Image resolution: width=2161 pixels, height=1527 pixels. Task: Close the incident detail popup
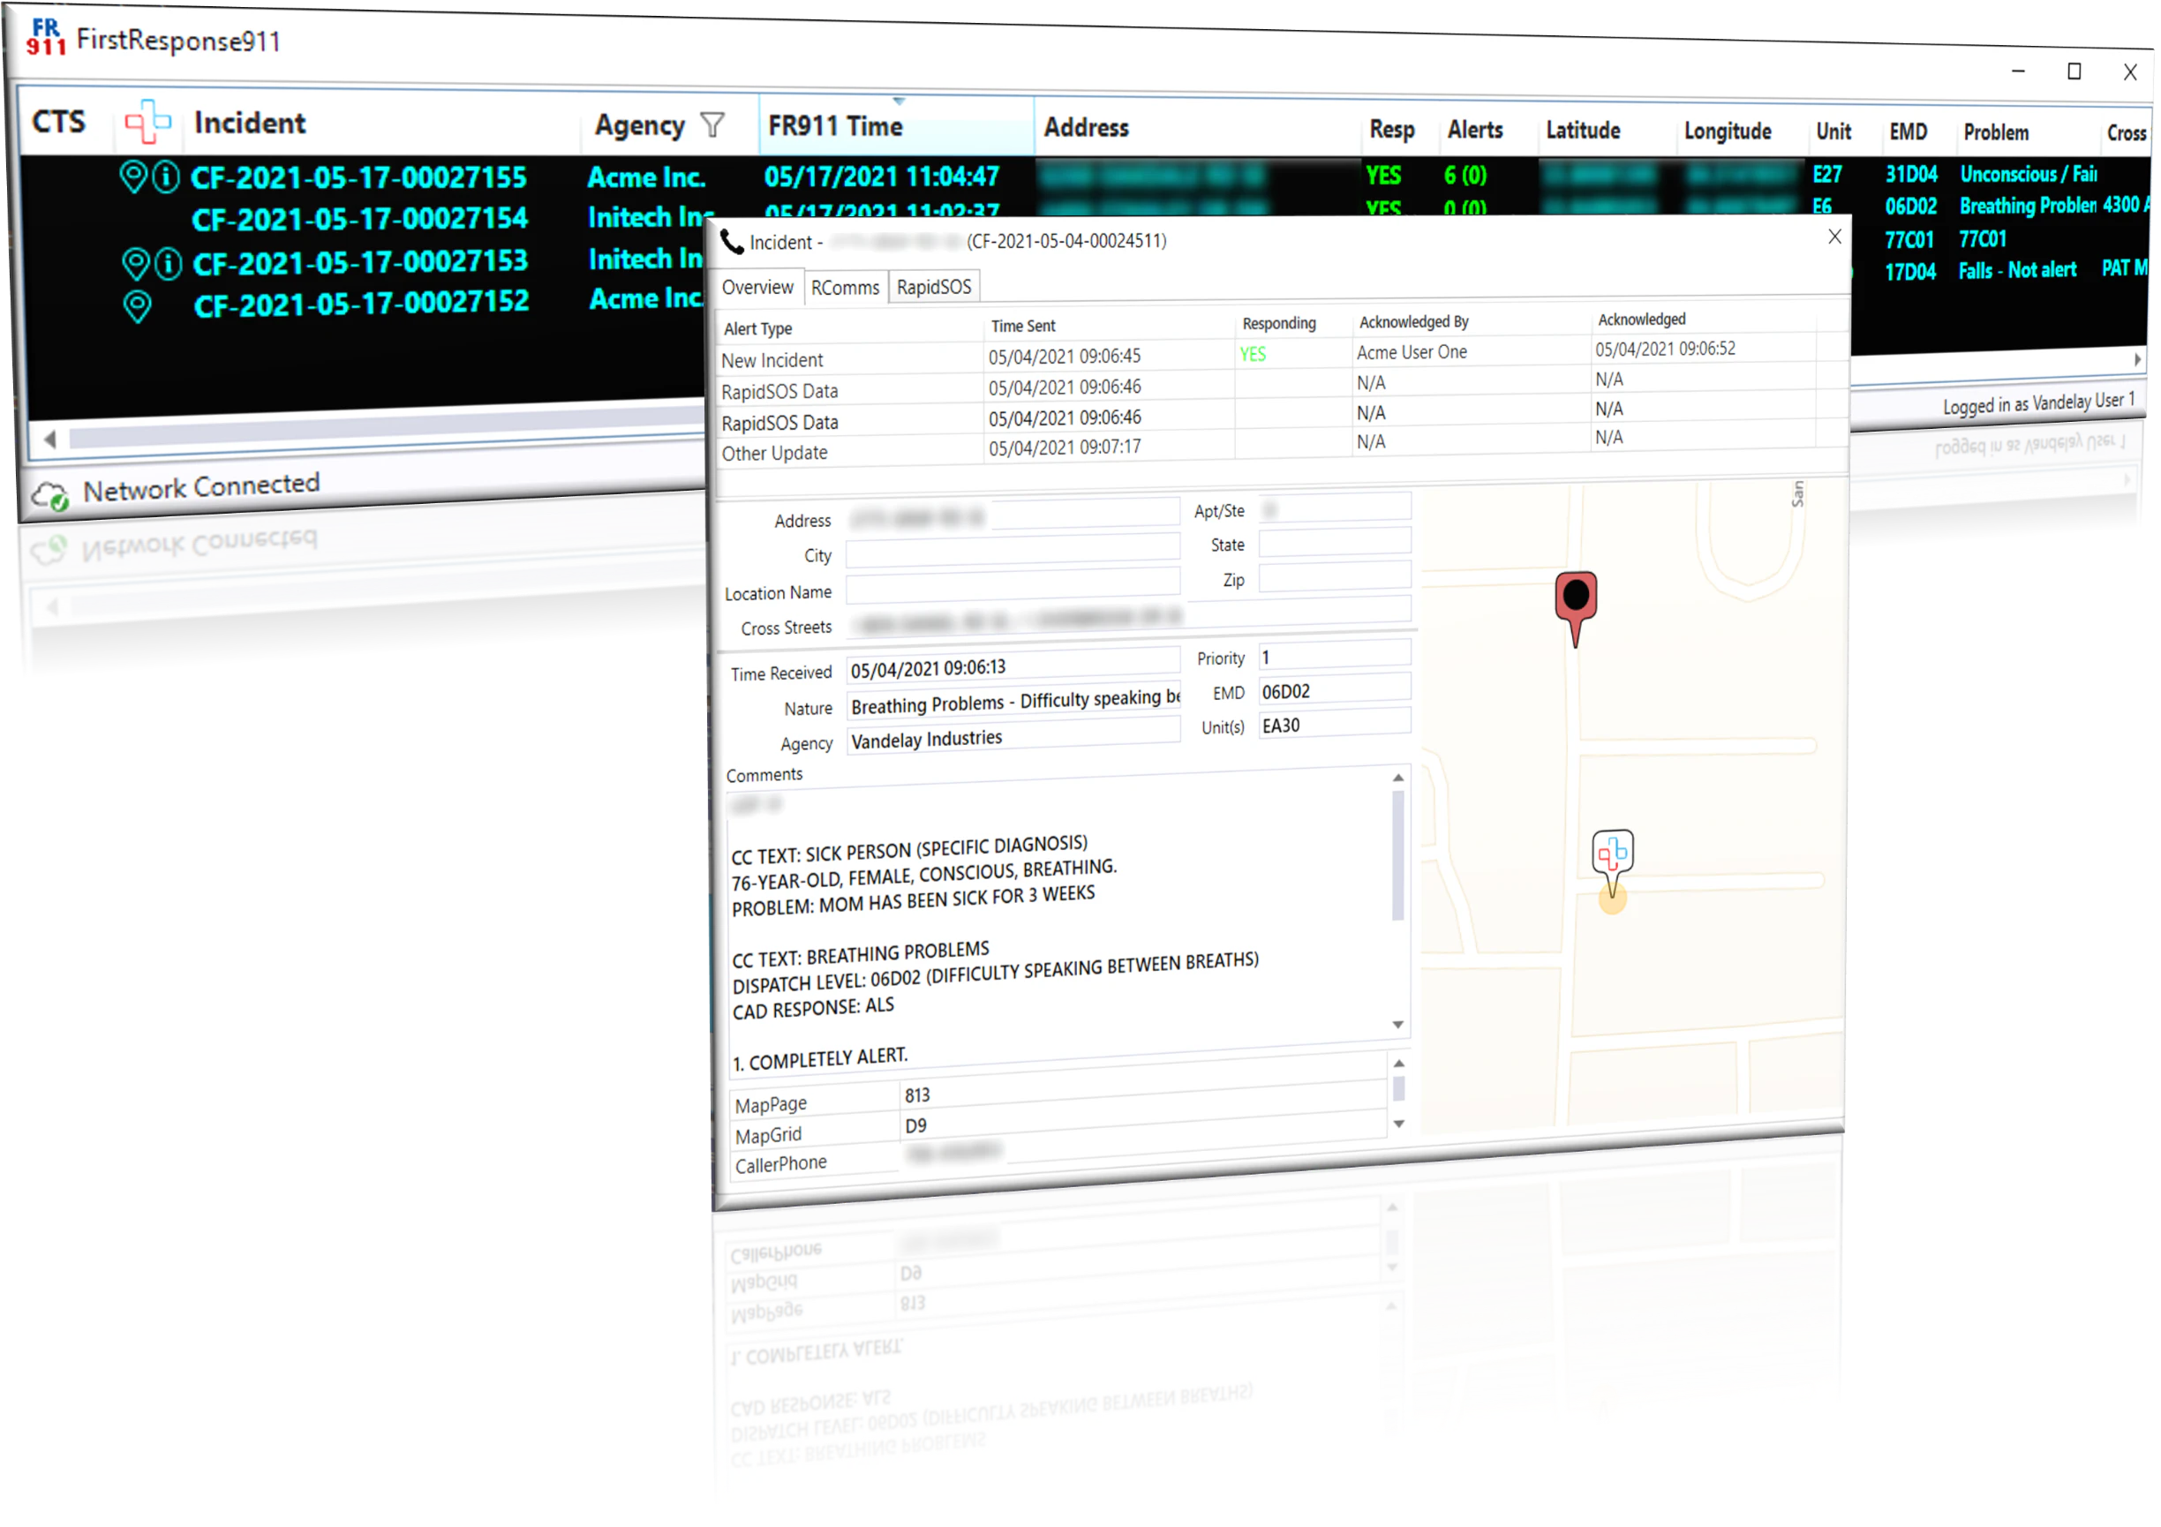click(x=1833, y=237)
